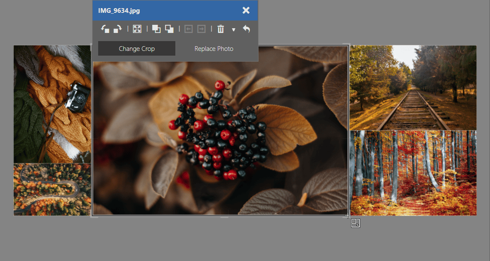Switch to Replace Photo mode
This screenshot has height=261, width=490.
click(213, 48)
